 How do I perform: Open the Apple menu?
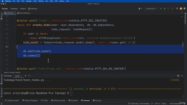(3, 1)
